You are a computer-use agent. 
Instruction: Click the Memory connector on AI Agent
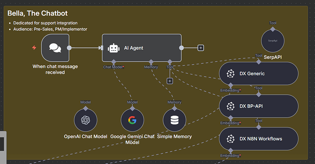coord(151,61)
